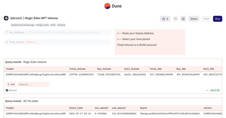The height and width of the screenshot is (118, 226).
Task: Select the trader address in the volume table
Action: (36, 74)
